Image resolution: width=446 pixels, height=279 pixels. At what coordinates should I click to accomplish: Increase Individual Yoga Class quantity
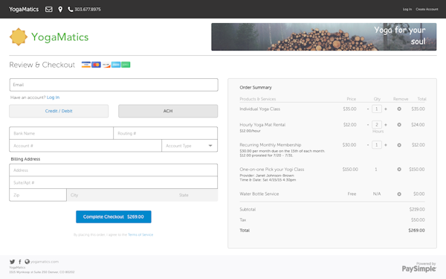click(x=386, y=109)
